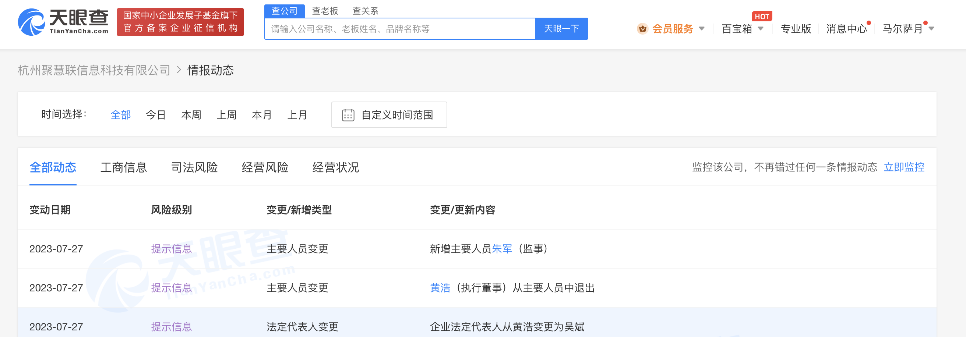Expand the 会员服务 dropdown arrow
The width and height of the screenshot is (966, 337).
[x=702, y=29]
